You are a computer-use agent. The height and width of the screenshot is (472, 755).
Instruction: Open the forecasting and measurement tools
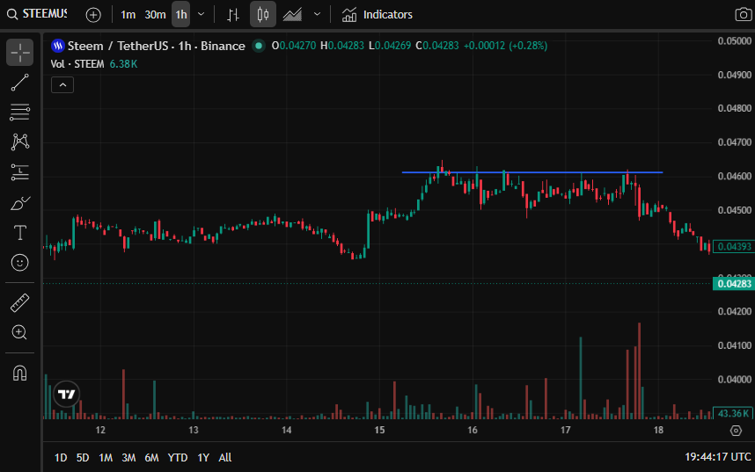(19, 172)
